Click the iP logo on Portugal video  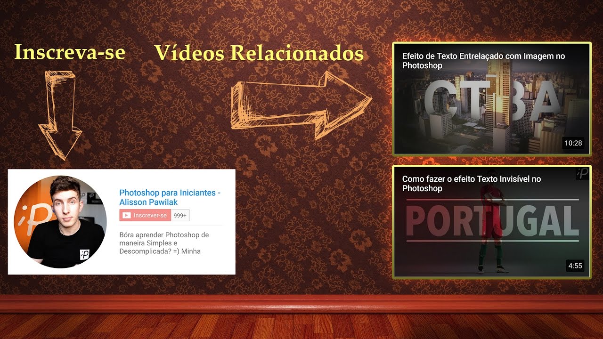[582, 174]
